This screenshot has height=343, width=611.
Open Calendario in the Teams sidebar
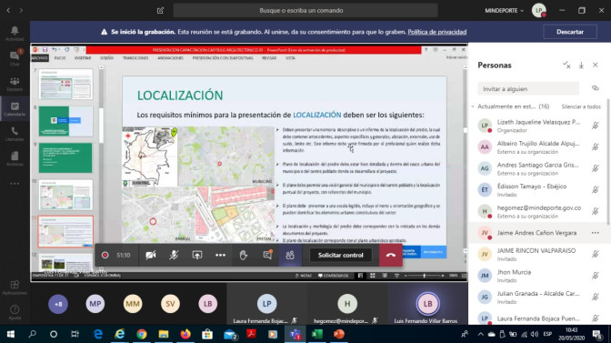tap(15, 109)
